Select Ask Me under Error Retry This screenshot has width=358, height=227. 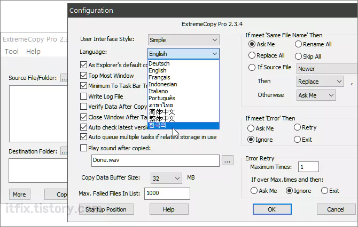coord(254,191)
